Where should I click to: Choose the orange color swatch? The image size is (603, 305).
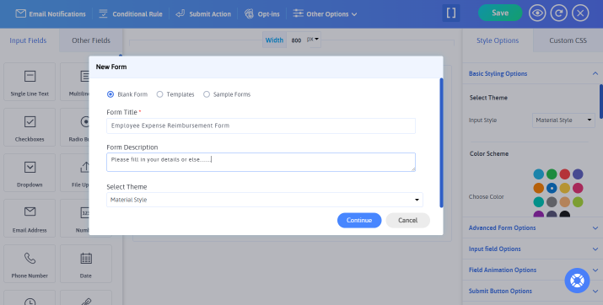pos(539,188)
